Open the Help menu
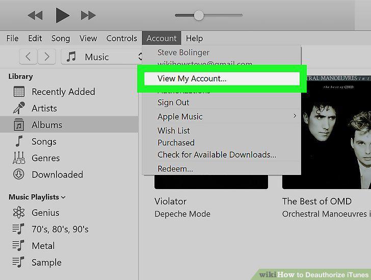The image size is (371, 280). click(x=194, y=38)
